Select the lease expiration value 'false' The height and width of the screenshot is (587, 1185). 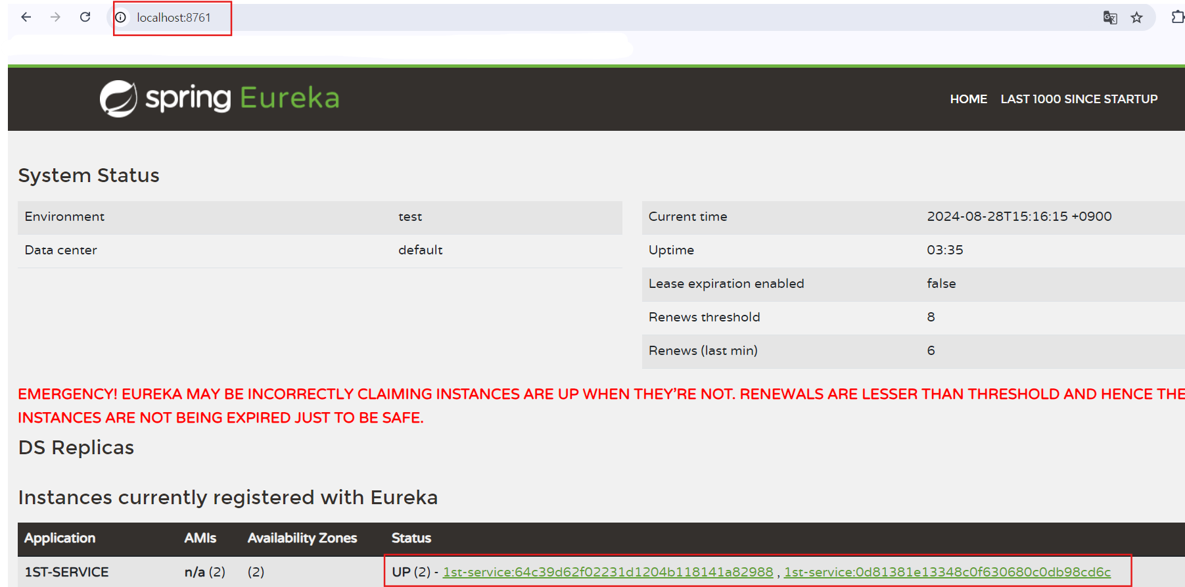941,284
